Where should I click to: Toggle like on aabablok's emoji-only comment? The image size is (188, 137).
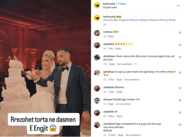[180, 113]
